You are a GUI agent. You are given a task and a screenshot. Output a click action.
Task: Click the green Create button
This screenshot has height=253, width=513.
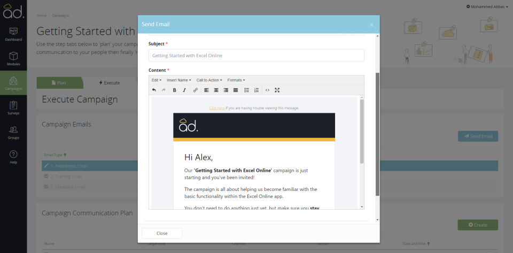pos(478,225)
